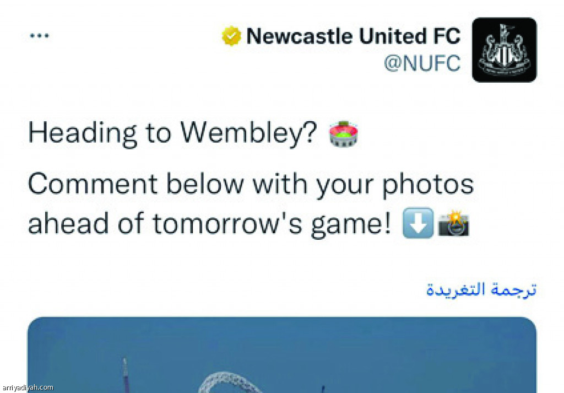The width and height of the screenshot is (564, 393).
Task: Open the three-dot more options menu
Action: tap(40, 36)
